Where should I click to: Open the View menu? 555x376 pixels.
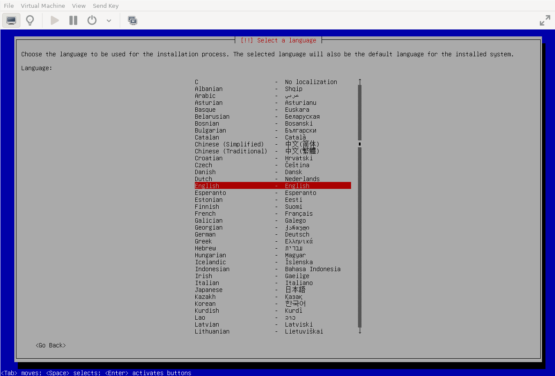tap(79, 6)
